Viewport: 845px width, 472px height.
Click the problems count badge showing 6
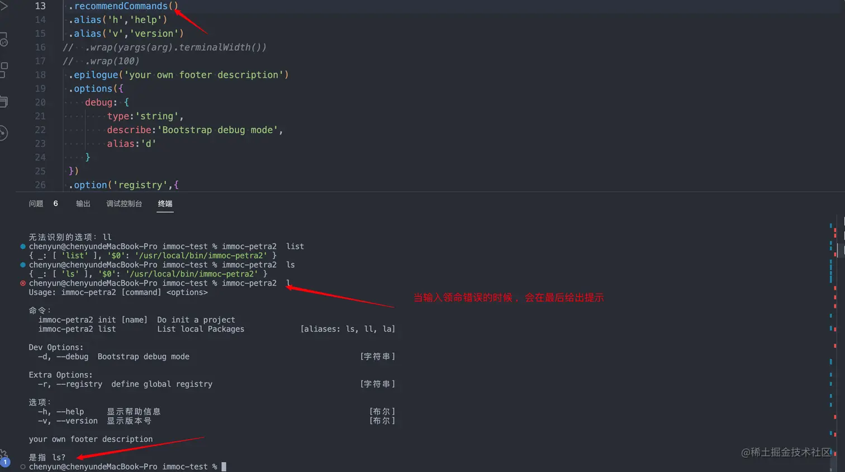tap(55, 204)
